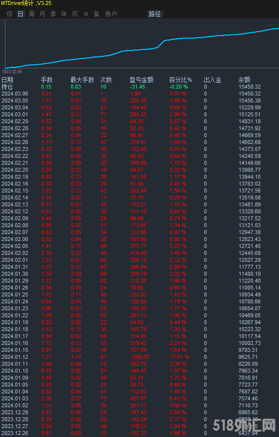This screenshot has width=279, height=437.
Task: Click the 盈亏金额 column header
Action: pyautogui.click(x=141, y=80)
